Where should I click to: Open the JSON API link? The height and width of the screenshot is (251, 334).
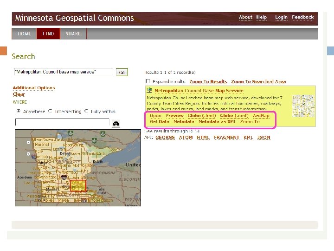263,138
